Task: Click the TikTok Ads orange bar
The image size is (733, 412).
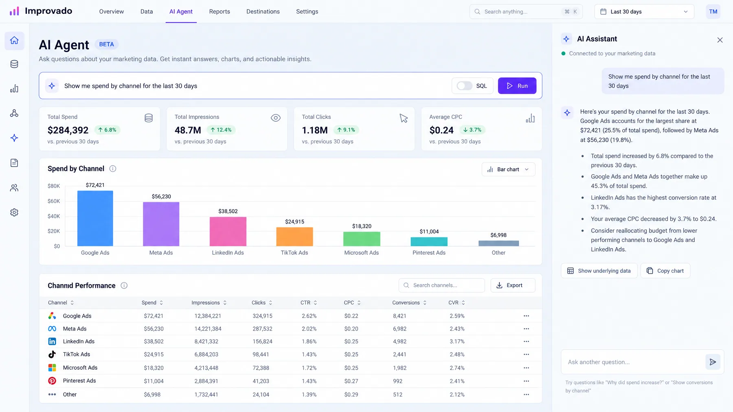Action: pos(294,237)
